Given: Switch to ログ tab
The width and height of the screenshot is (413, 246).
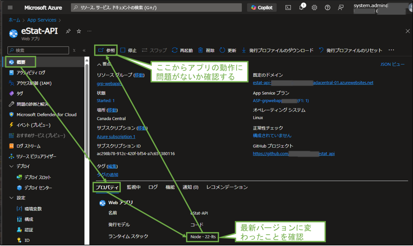Looking at the screenshot, I should (x=153, y=187).
